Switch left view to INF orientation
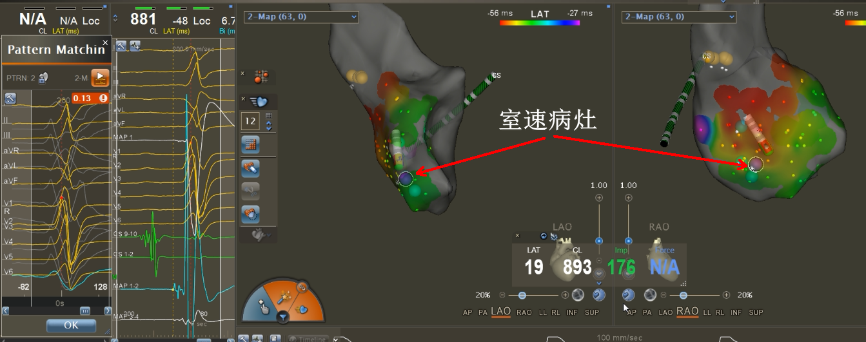This screenshot has width=866, height=342. (571, 312)
